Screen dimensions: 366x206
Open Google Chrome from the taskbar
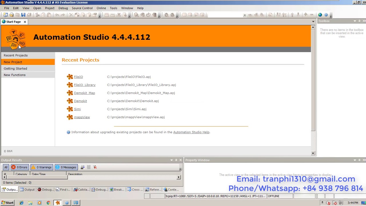[x=48, y=203]
